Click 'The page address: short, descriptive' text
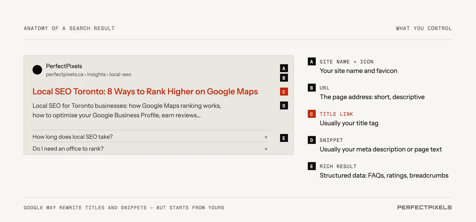 (x=372, y=97)
